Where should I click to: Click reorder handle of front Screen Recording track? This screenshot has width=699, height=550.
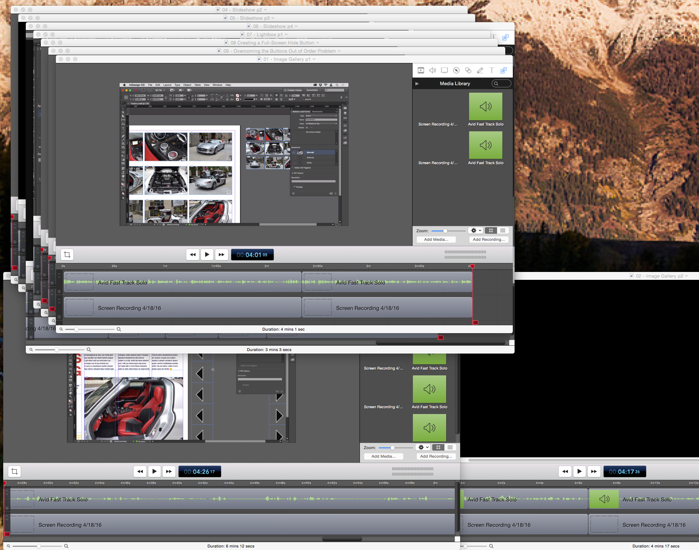59,317
